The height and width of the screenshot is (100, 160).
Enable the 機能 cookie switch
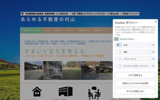tap(119, 52)
